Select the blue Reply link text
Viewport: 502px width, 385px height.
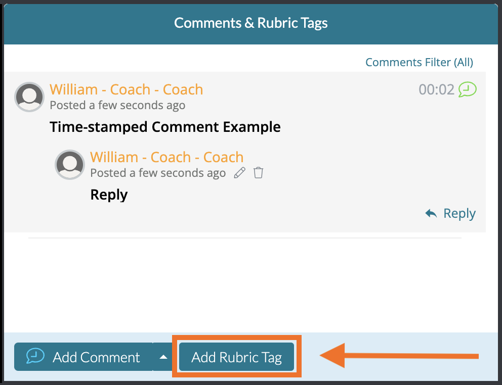tap(459, 214)
